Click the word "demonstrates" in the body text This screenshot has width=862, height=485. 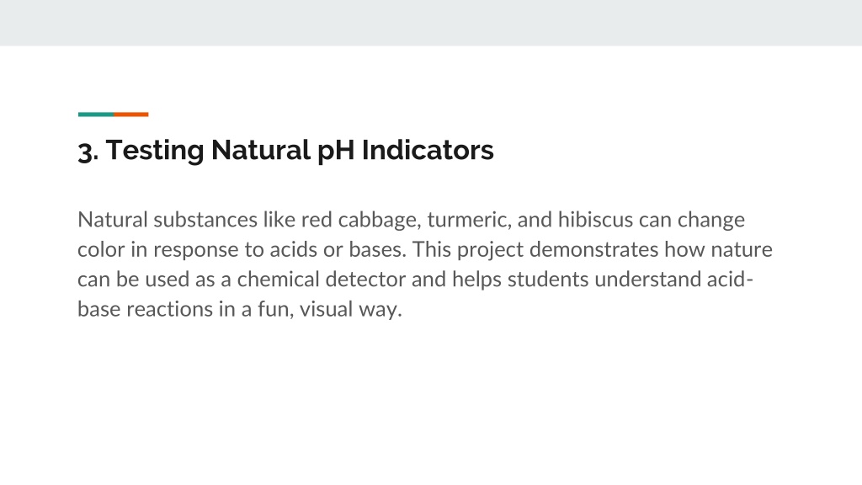(593, 249)
